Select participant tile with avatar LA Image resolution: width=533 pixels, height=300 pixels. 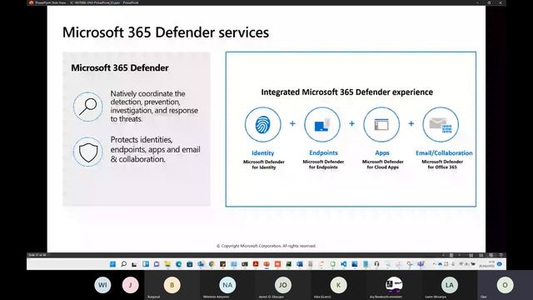point(450,285)
